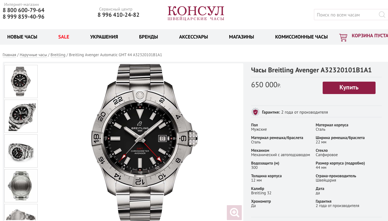Show the third lying watch thumbnail
Viewport: 388px width, 221px height.
tap(21, 151)
